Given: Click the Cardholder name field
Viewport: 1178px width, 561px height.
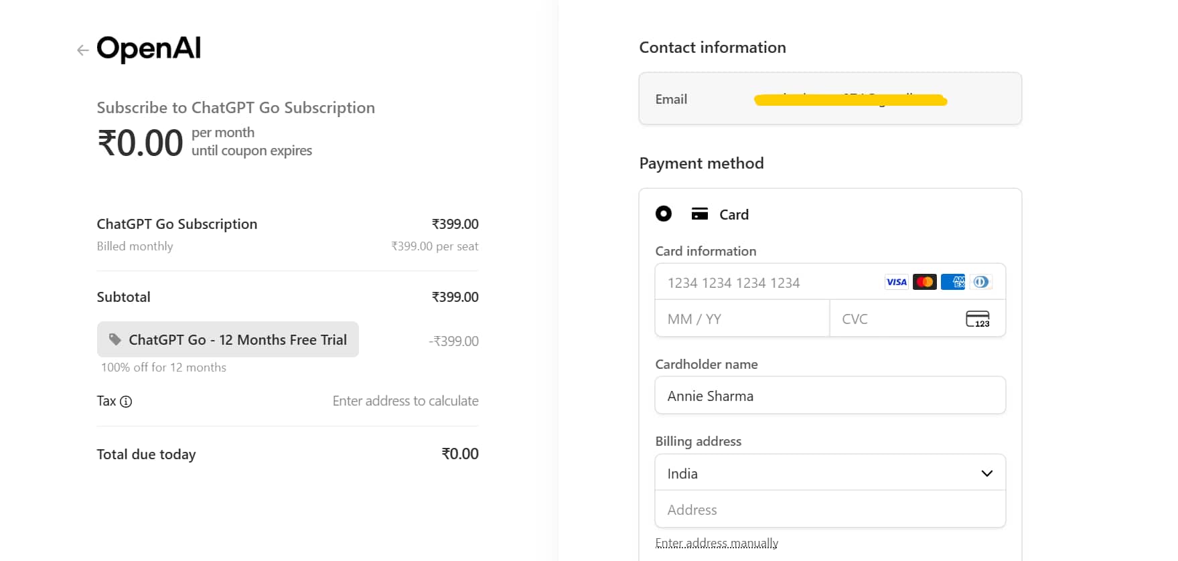Looking at the screenshot, I should (x=830, y=395).
